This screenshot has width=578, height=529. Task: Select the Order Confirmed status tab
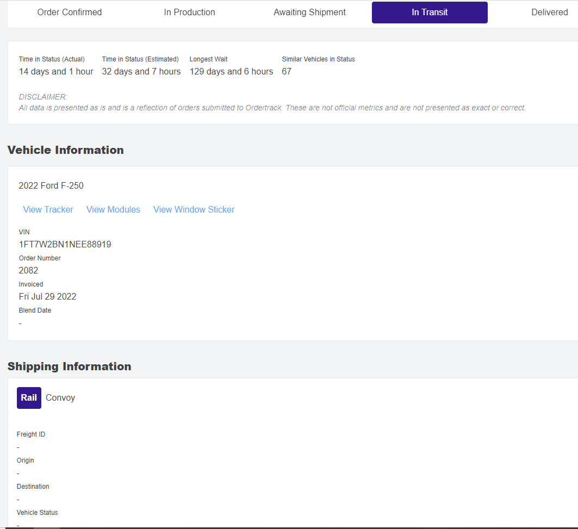(70, 13)
